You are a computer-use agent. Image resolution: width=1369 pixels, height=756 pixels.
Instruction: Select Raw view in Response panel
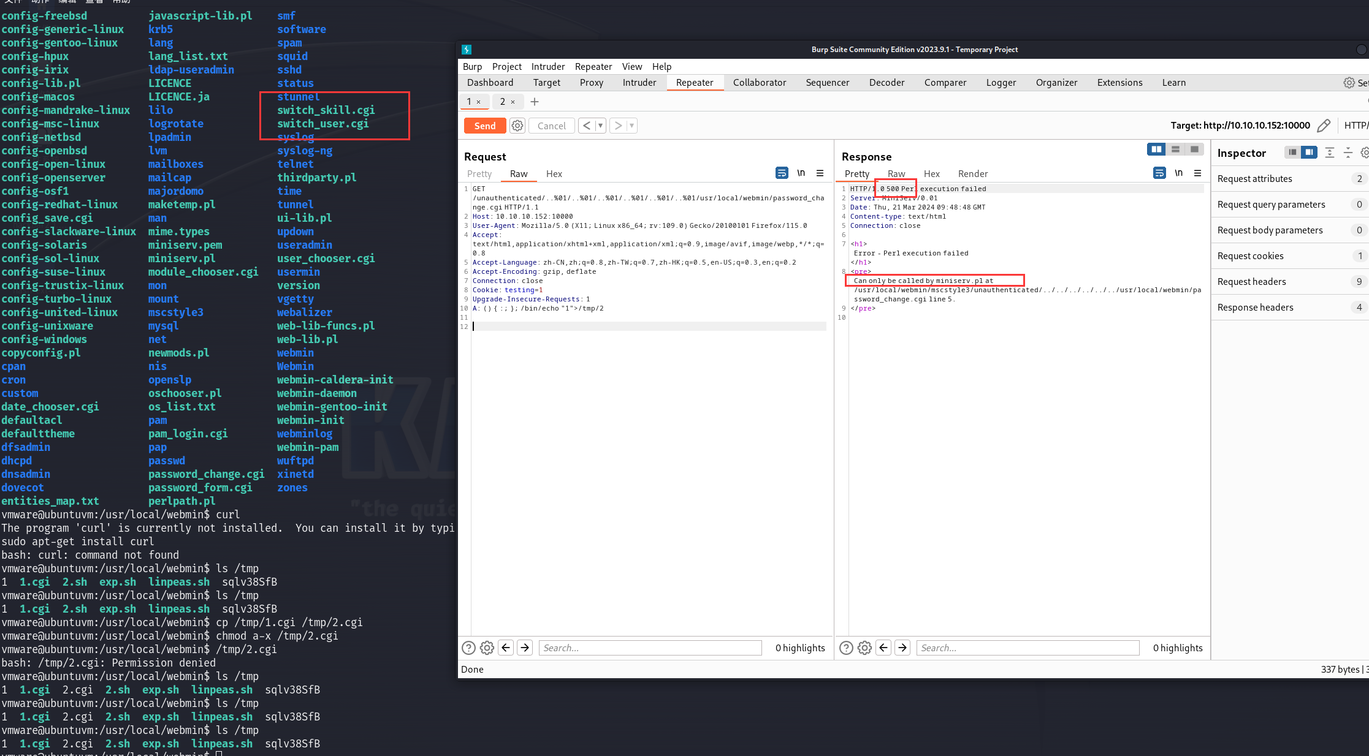tap(896, 174)
